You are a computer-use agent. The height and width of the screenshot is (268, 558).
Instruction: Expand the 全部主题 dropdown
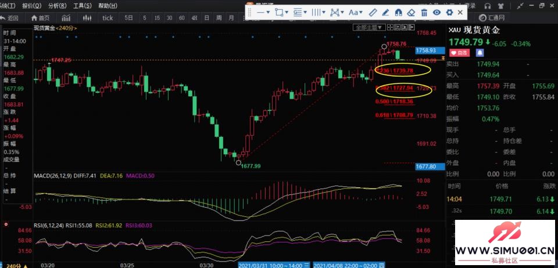pos(369,27)
